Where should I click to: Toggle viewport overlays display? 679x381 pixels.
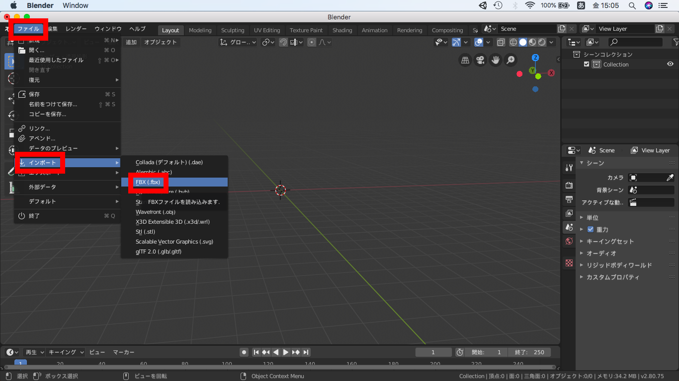(478, 42)
